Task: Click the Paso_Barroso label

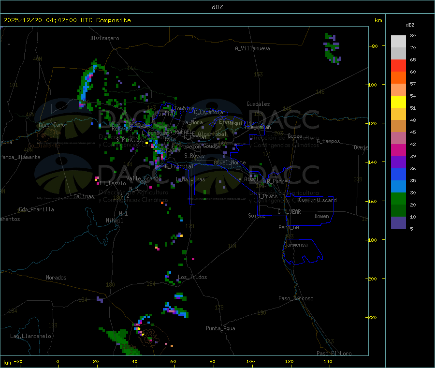Action: [x=296, y=298]
